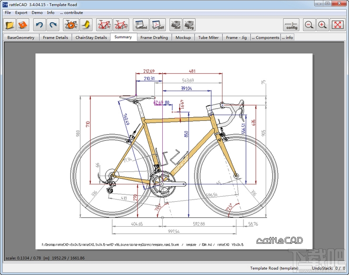Viewport: 349px width, 275px height.
Task: Undo the last change
Action: (39, 25)
